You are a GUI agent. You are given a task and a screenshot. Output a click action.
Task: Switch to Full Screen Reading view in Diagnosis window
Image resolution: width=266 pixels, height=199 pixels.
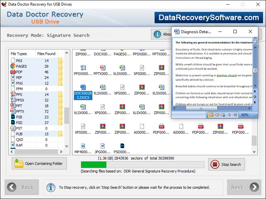click(217, 115)
